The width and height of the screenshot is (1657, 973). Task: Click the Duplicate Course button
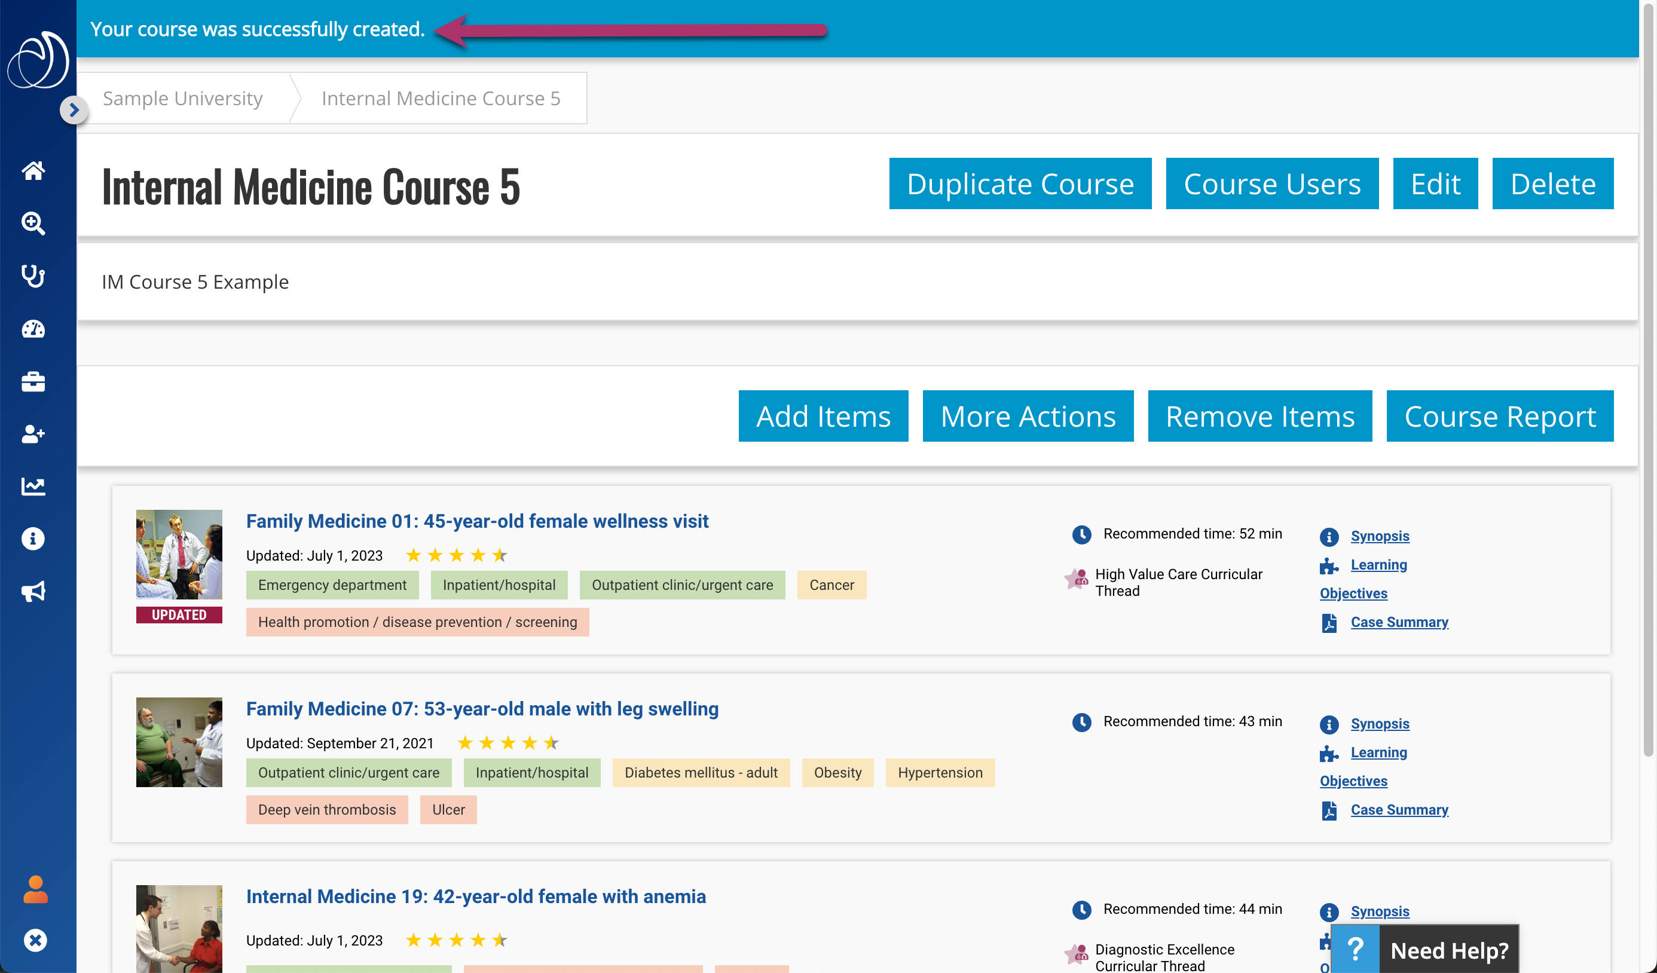(x=1020, y=183)
